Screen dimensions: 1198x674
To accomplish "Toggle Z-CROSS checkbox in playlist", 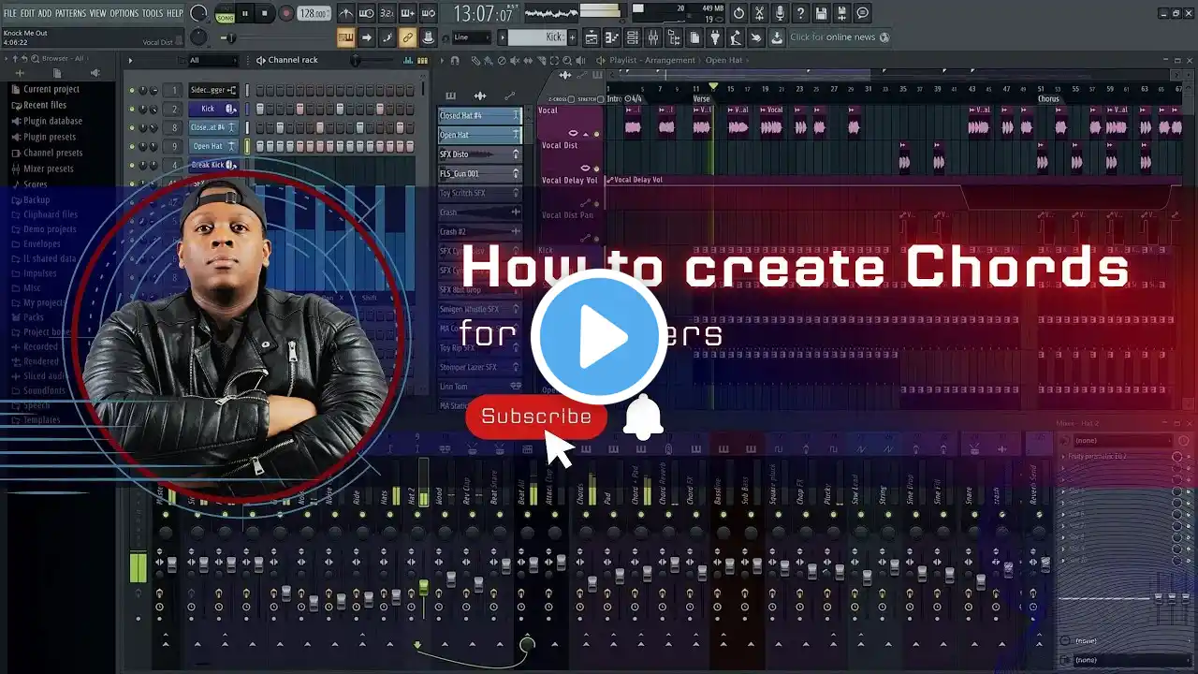I will click(572, 99).
